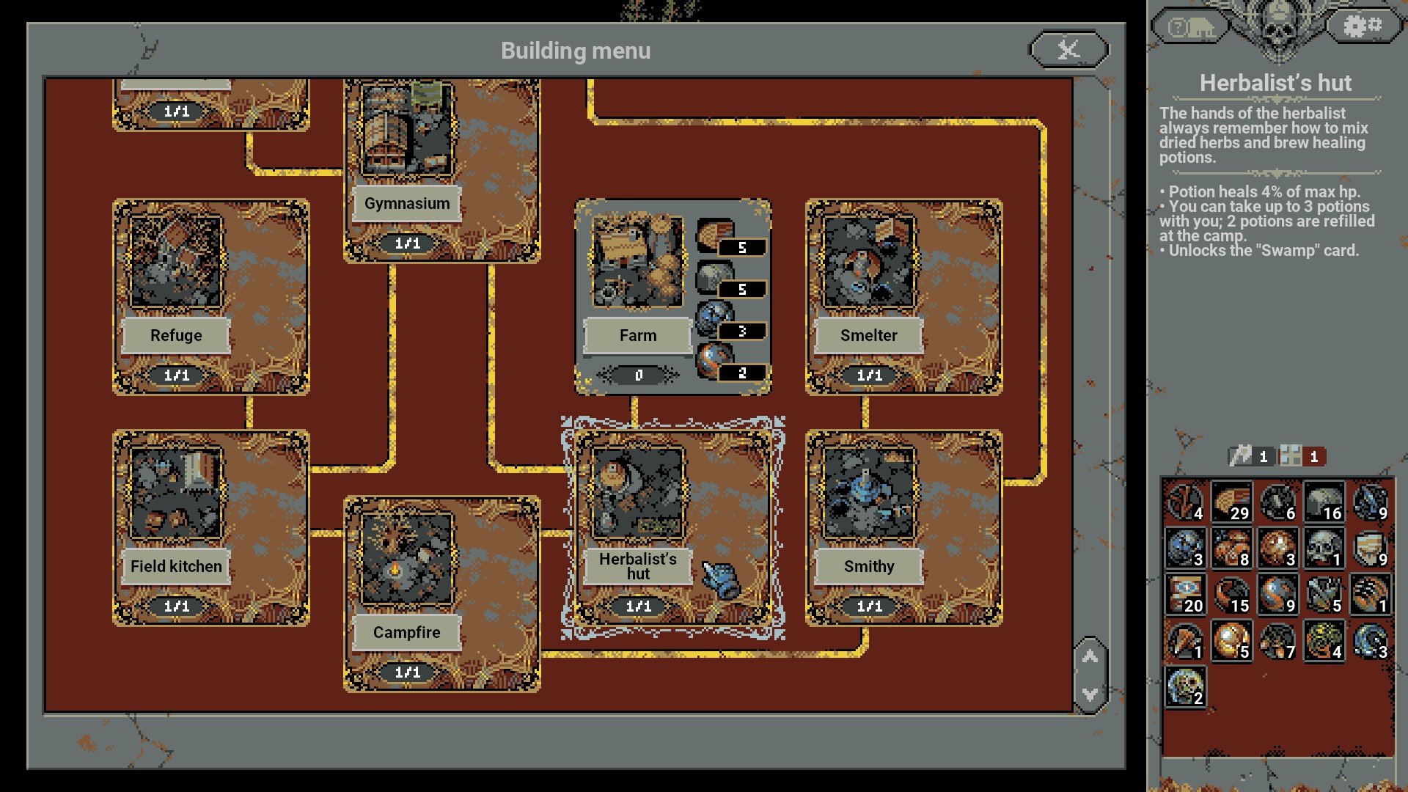Click the Farm orange orb cost showing 2

pos(730,364)
